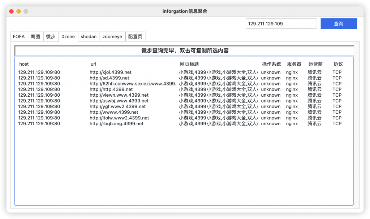Open the shodan tab
Image resolution: width=370 pixels, height=219 pixels.
[x=89, y=36]
